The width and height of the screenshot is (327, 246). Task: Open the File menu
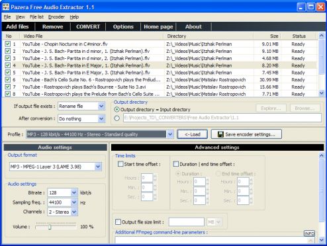coord(7,17)
